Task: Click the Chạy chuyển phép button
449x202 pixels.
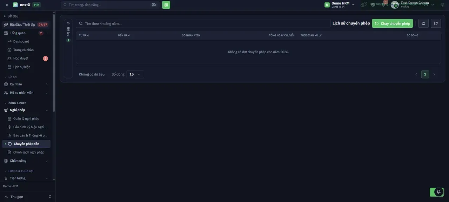Action: point(393,23)
